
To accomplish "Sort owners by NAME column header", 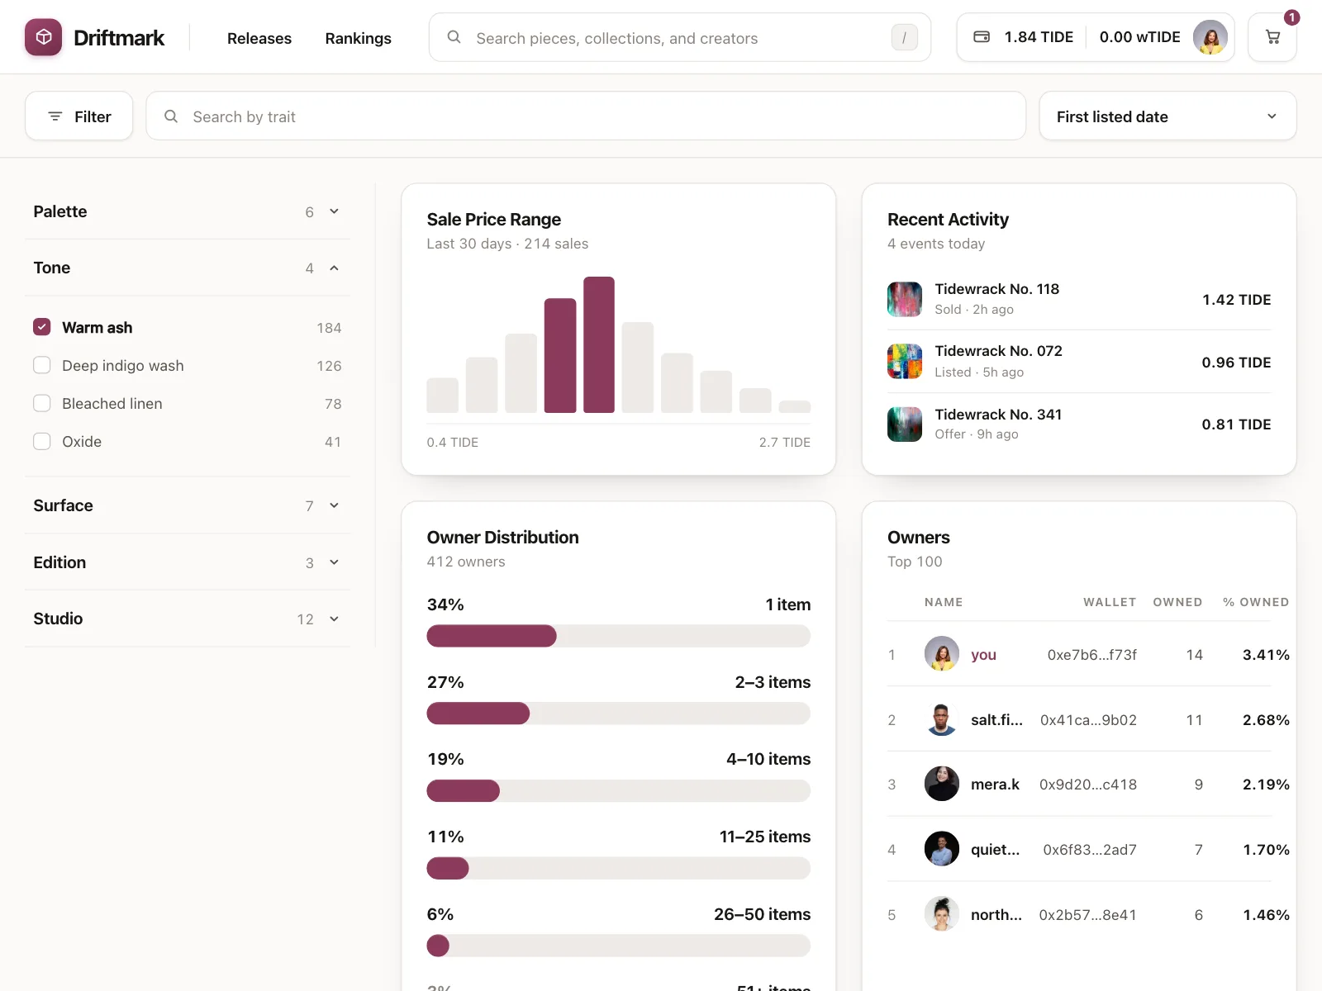I will 944,602.
